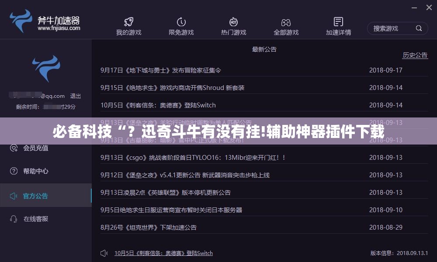Image resolution: width=437 pixels, height=262 pixels.
Task: Click the 在线客服 headset icon
Action: pos(14,219)
